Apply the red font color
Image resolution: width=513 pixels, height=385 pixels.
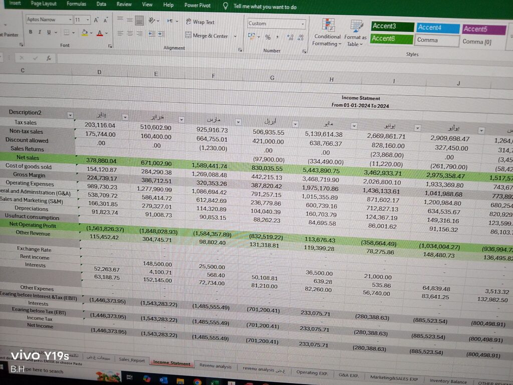click(100, 33)
